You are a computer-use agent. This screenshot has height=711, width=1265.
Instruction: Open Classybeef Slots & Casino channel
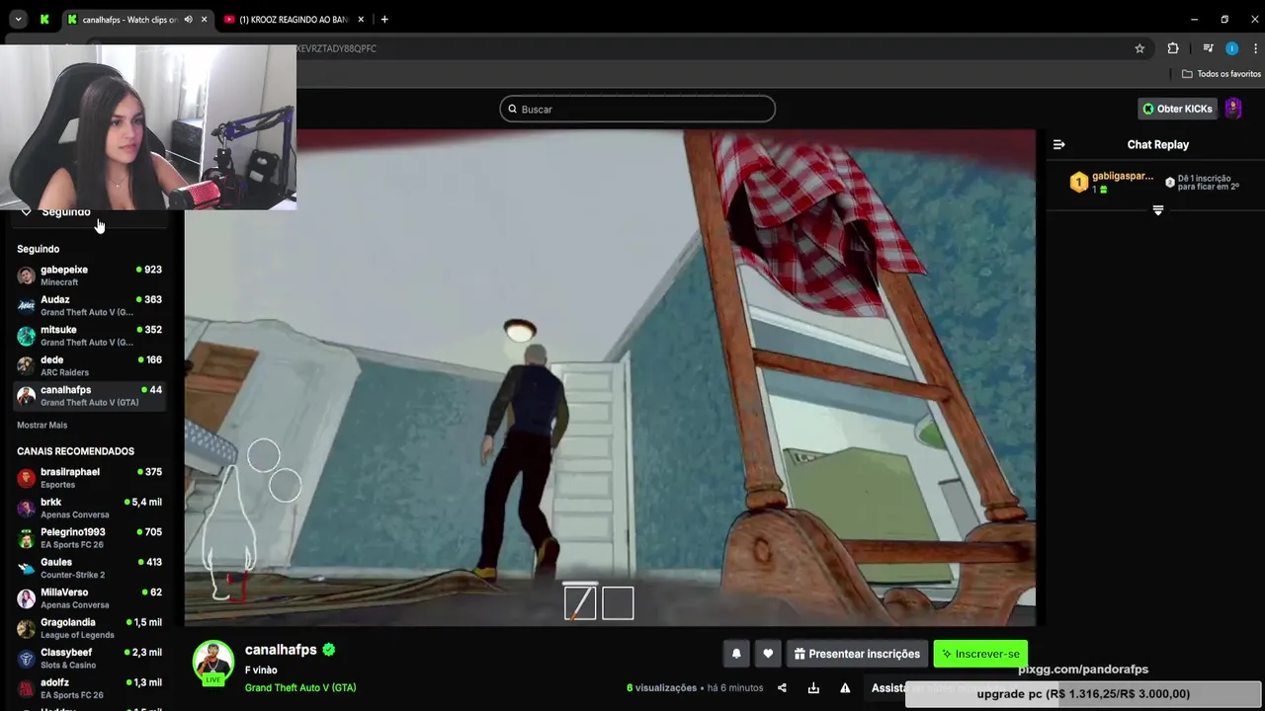pyautogui.click(x=89, y=659)
